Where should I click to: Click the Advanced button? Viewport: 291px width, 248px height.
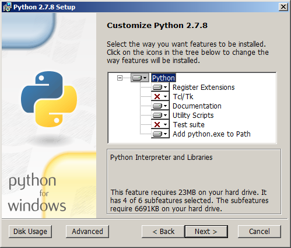[87, 232]
